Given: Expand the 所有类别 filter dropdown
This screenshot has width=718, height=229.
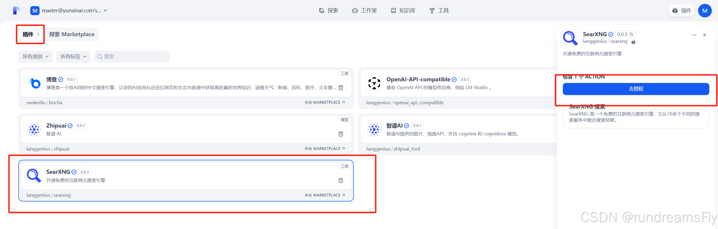Looking at the screenshot, I should (36, 57).
